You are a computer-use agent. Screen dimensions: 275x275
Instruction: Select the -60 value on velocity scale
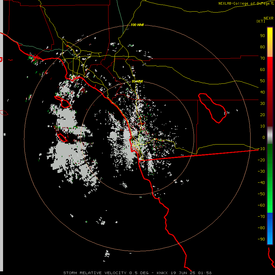point(261,205)
